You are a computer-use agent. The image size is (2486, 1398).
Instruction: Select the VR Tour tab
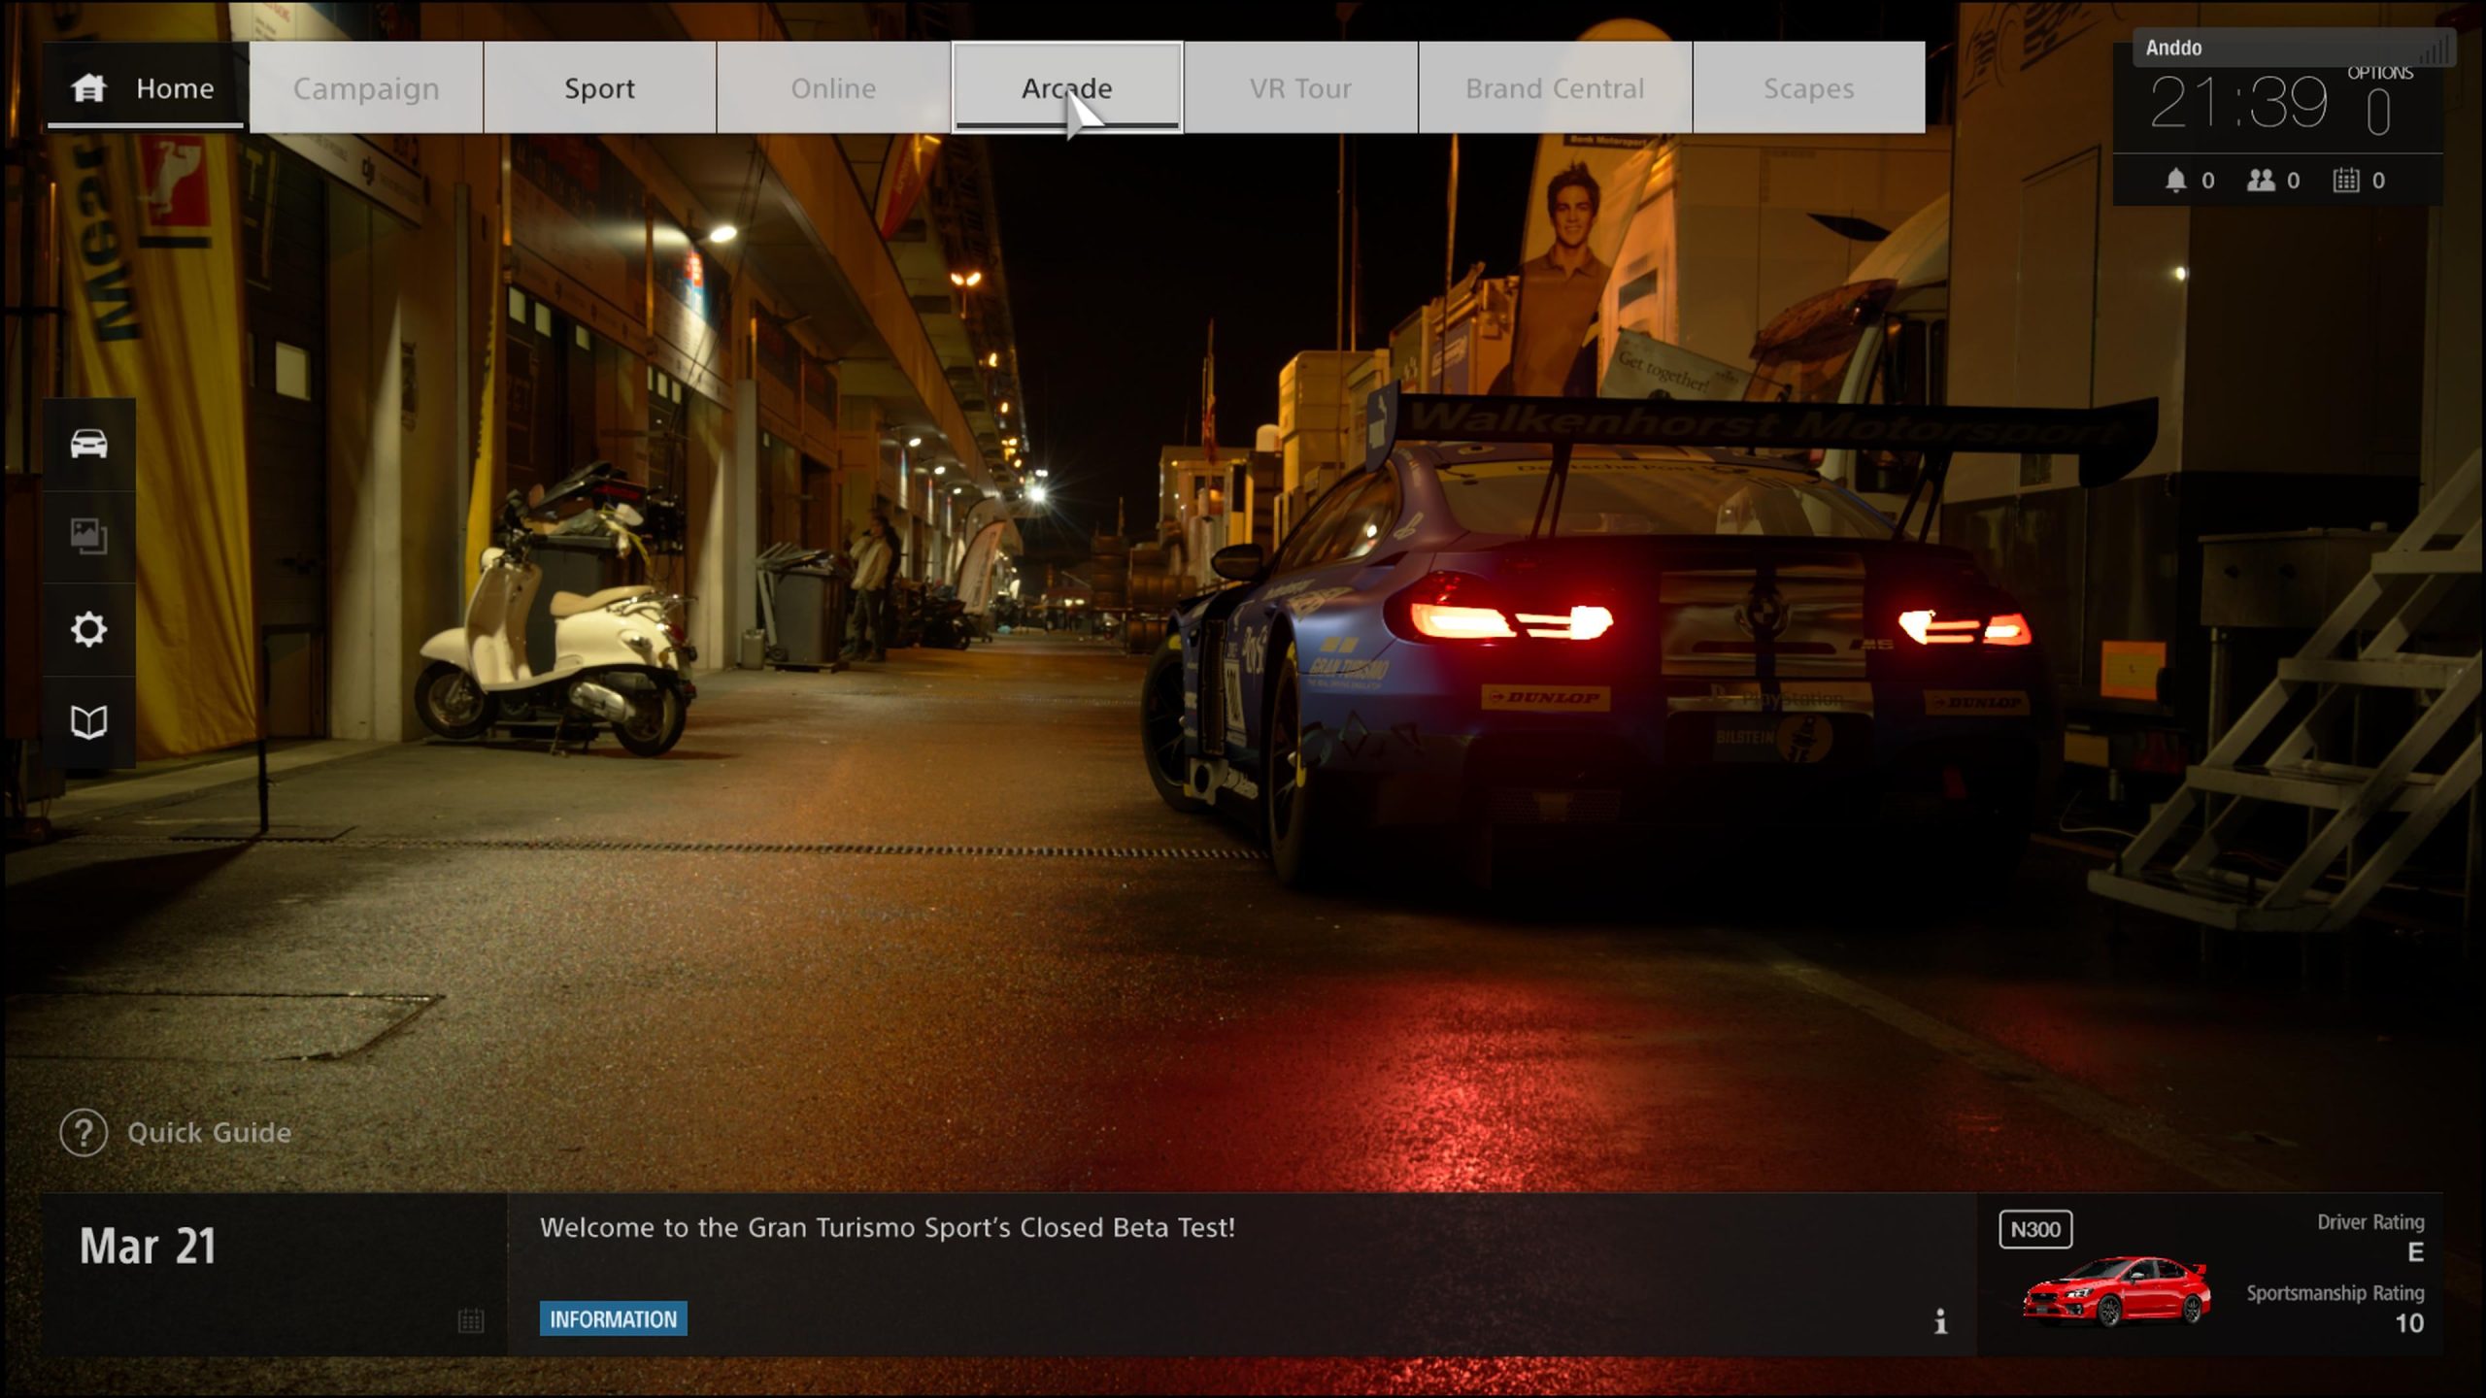1301,87
